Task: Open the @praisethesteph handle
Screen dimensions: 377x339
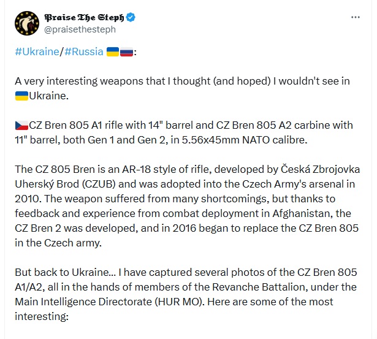Action: pos(80,29)
